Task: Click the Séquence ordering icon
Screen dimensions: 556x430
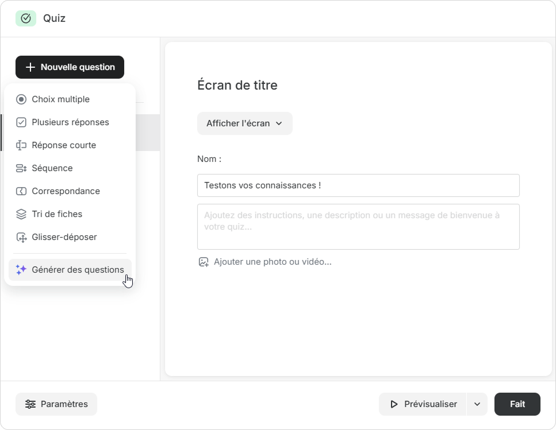Action: coord(21,168)
